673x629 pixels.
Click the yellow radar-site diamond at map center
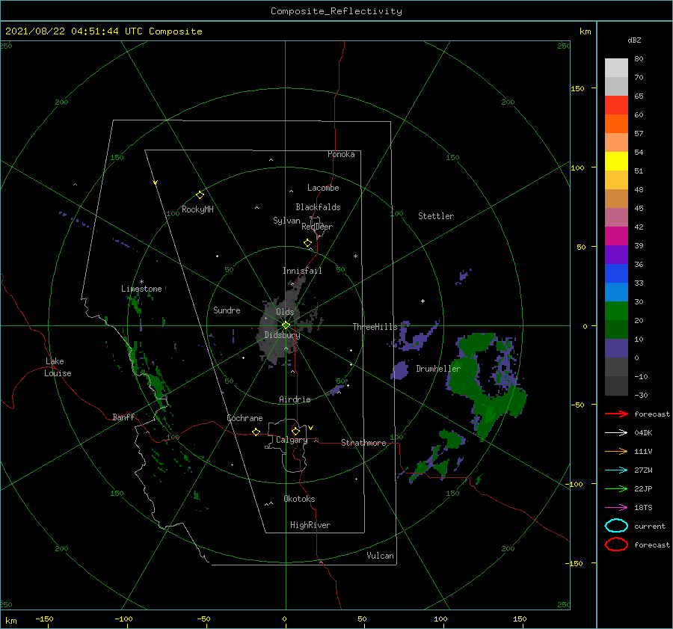click(x=286, y=325)
